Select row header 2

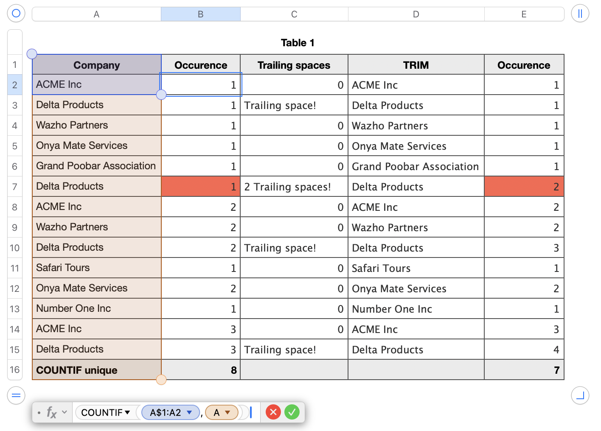(x=15, y=85)
